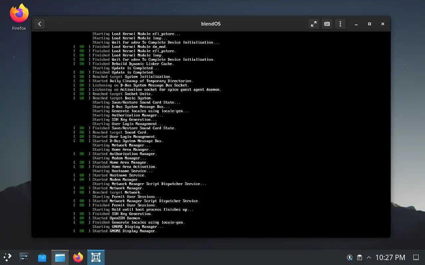Open the KDE application launcher

coord(8,257)
